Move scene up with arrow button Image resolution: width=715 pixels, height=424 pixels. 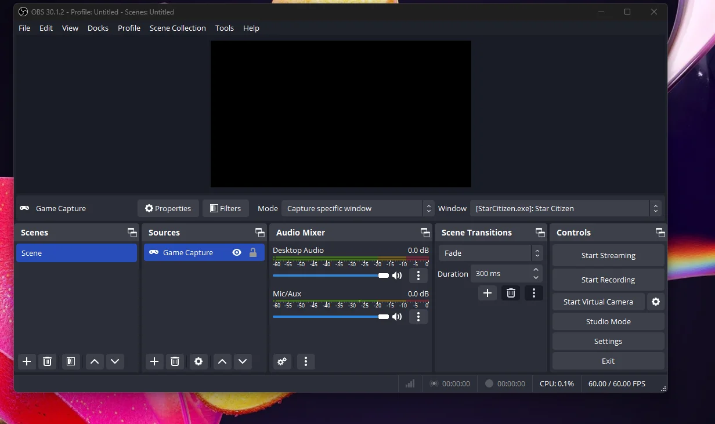click(95, 361)
